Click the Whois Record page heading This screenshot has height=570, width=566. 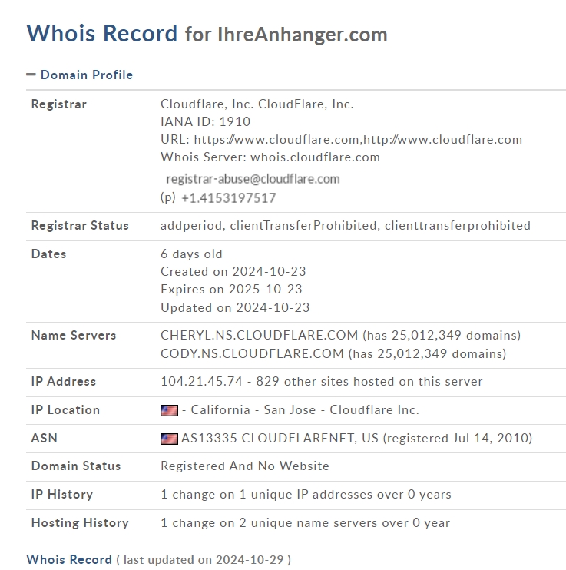pos(102,34)
